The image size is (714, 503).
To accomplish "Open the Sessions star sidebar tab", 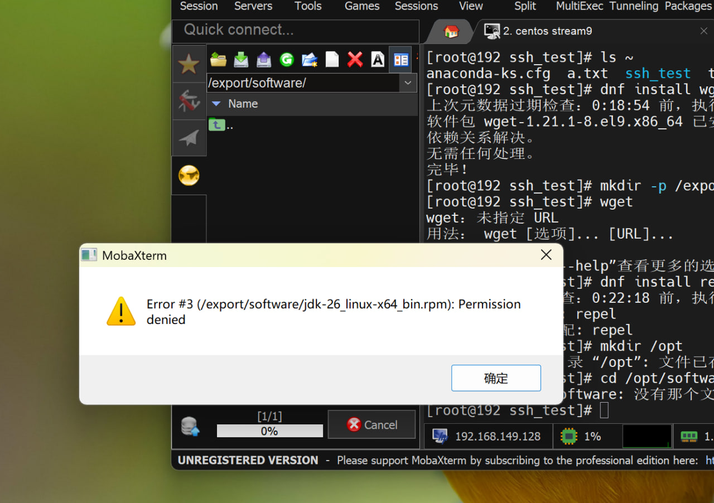I will tap(189, 65).
